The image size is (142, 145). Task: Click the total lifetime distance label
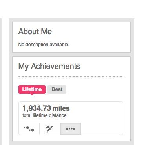[x=44, y=115]
